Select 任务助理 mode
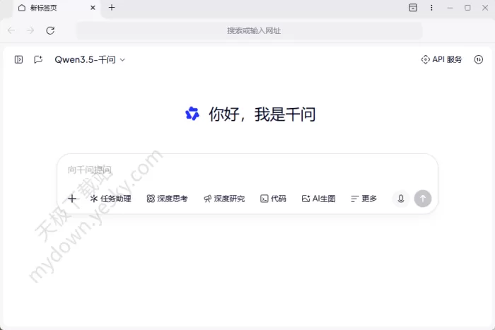Image resolution: width=495 pixels, height=330 pixels. point(110,199)
